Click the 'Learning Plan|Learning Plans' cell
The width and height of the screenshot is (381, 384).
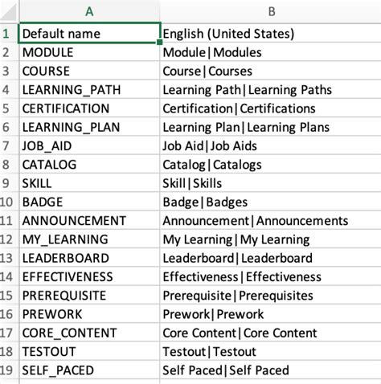click(x=271, y=127)
